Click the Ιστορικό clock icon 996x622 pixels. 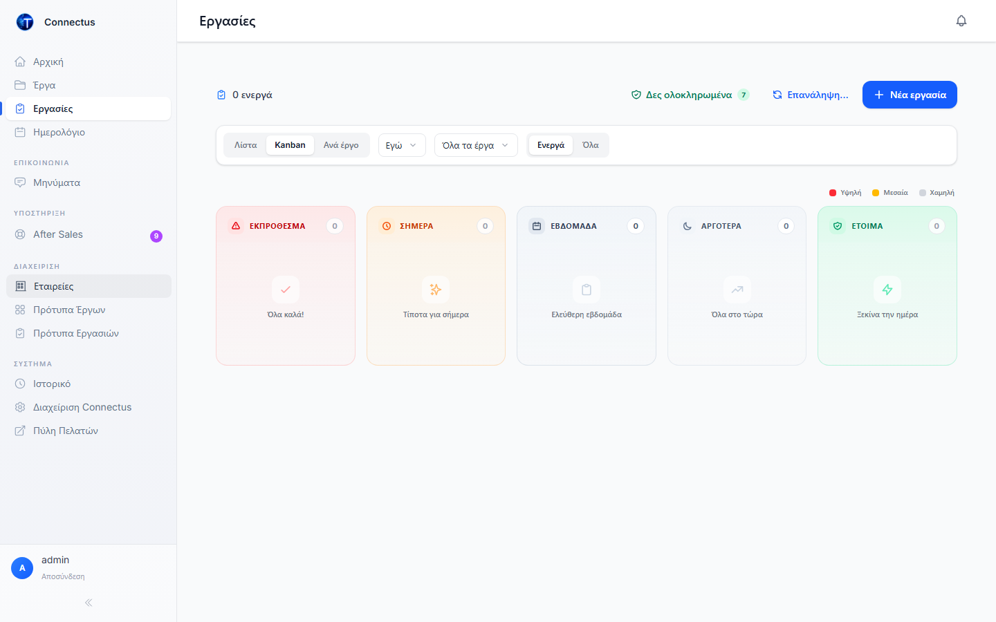pyautogui.click(x=20, y=384)
